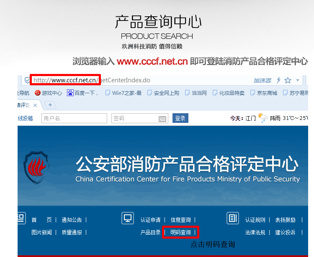Open the 信息查询 menu item
Viewport: 314px width, 257px height.
pos(180,220)
